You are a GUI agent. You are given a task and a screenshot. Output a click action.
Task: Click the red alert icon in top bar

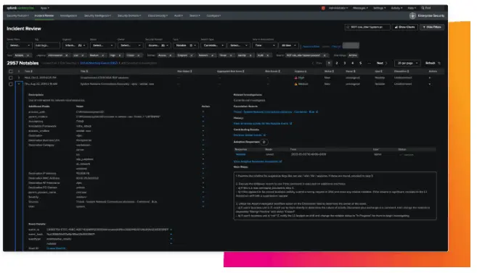323,8
